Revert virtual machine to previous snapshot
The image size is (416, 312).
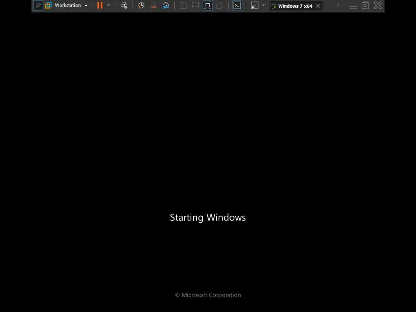[153, 5]
